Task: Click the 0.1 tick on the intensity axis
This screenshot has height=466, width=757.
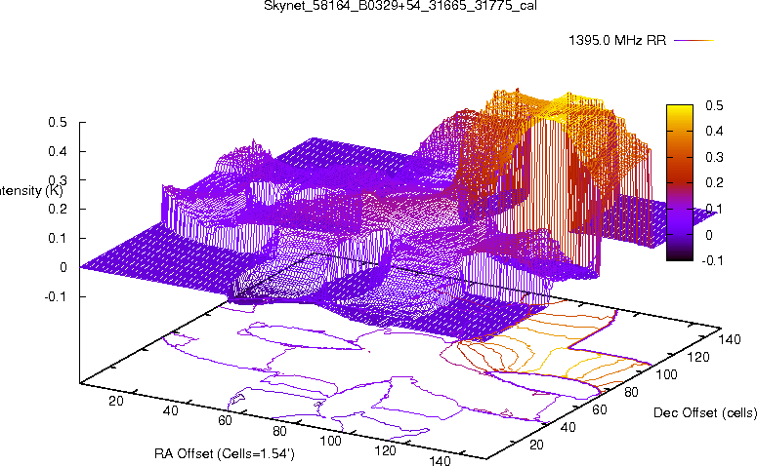Action: pyautogui.click(x=58, y=238)
